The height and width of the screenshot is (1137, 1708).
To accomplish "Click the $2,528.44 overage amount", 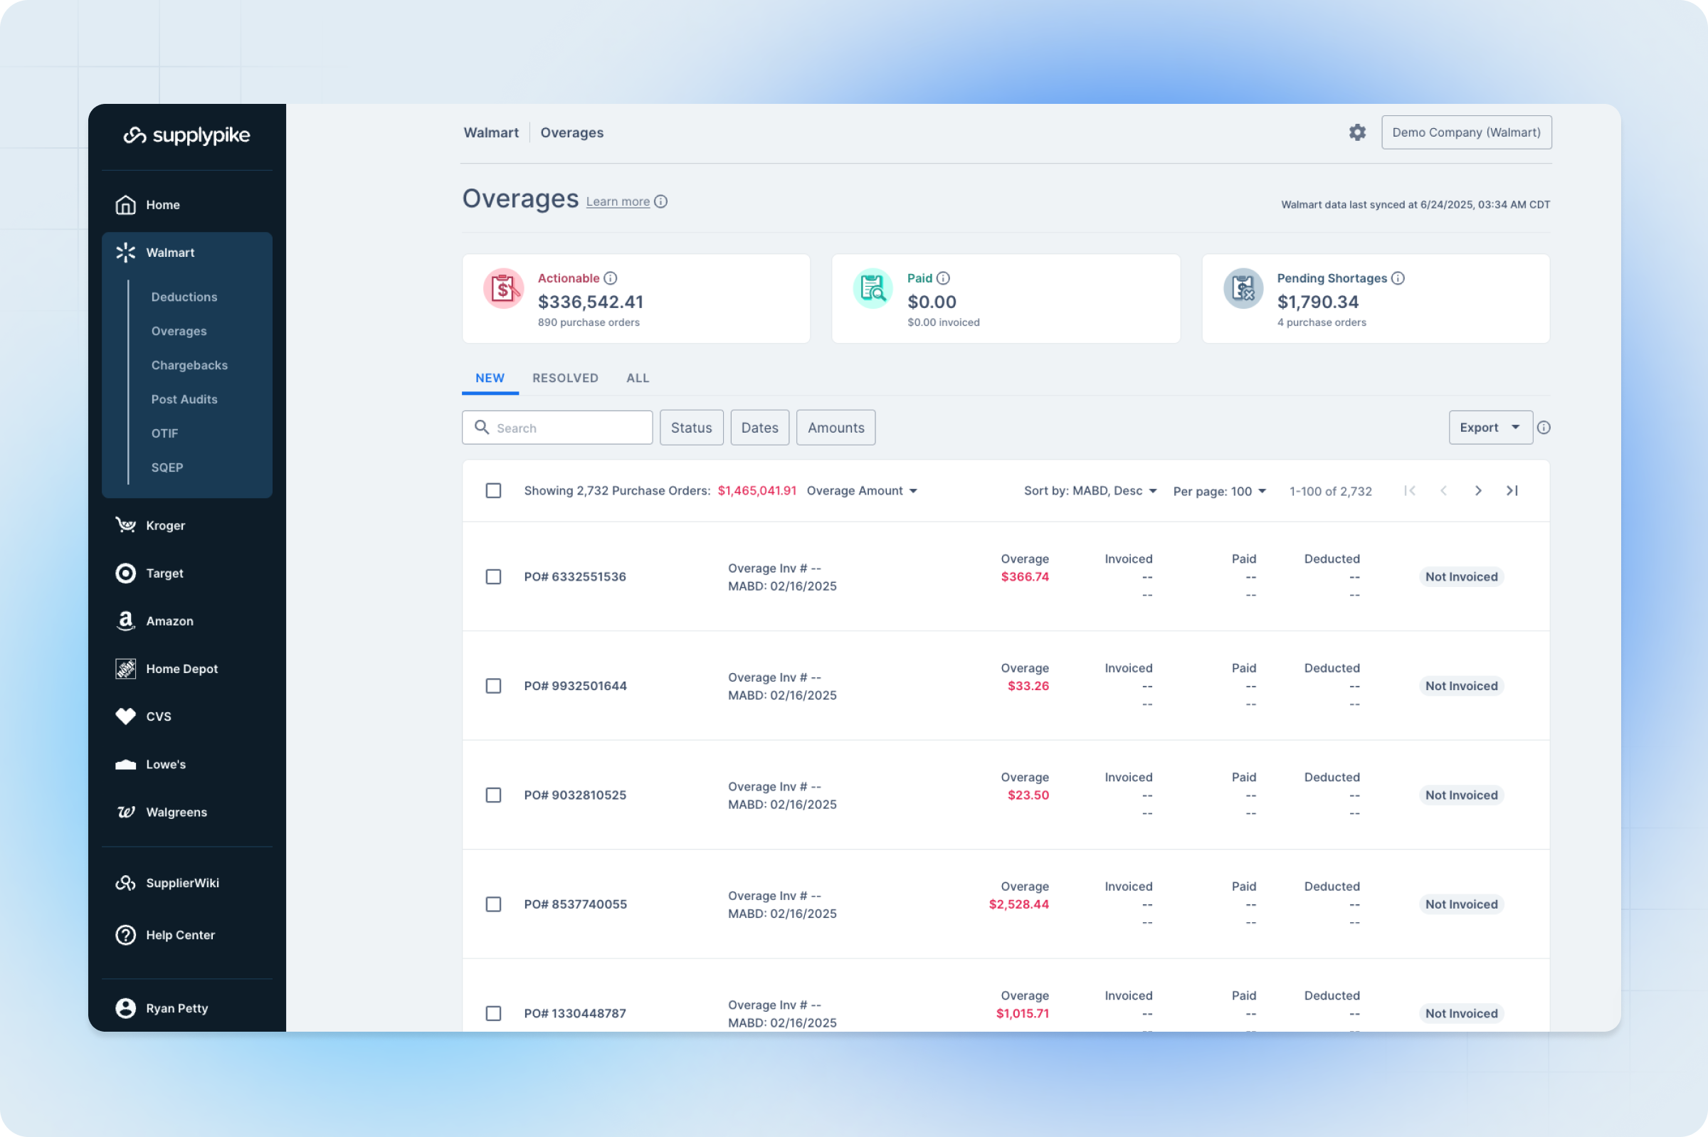I will point(1018,904).
